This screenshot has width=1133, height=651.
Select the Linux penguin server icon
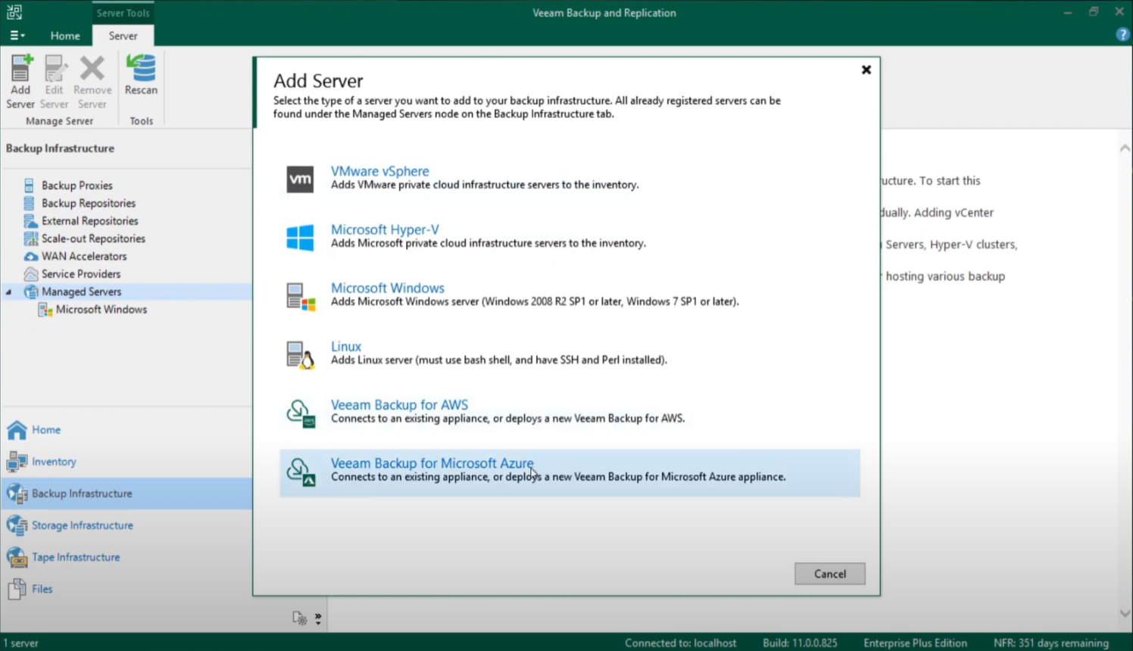click(x=300, y=354)
